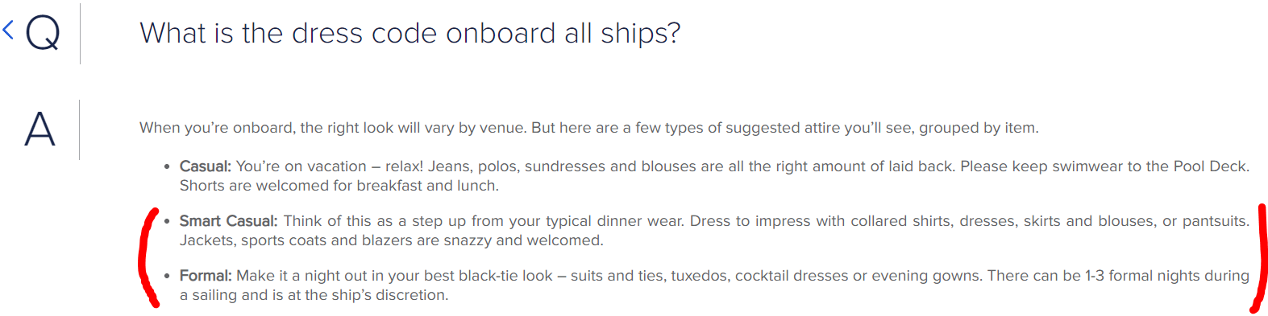This screenshot has width=1268, height=316.
Task: Click the red bracket mark on the right
Action: click(1258, 259)
